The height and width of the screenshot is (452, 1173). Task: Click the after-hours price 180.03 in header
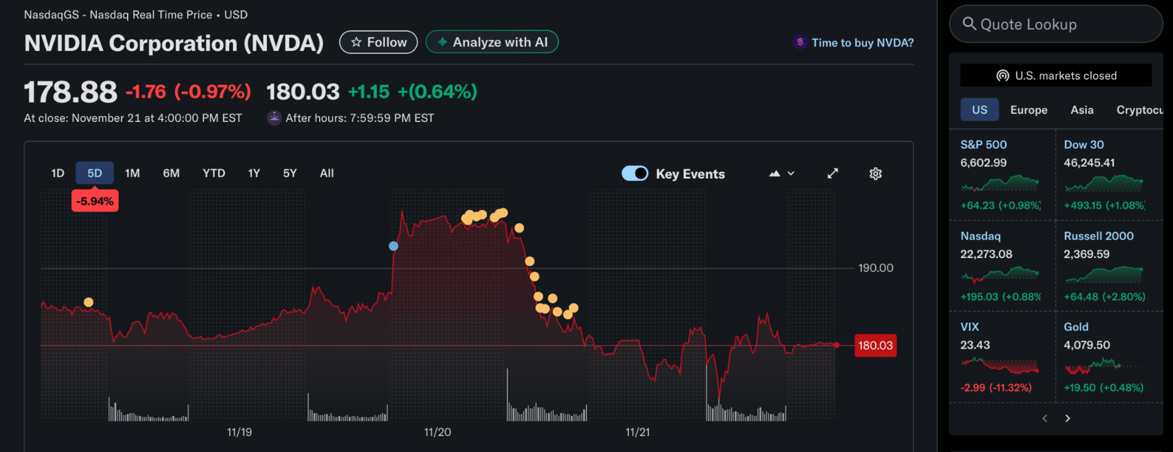click(x=303, y=92)
